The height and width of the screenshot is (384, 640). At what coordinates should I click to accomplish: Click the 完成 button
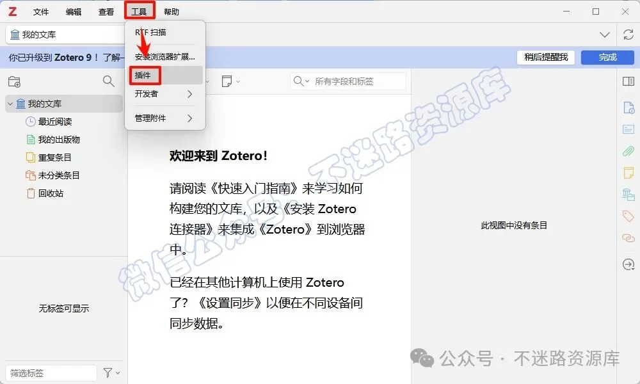point(607,57)
